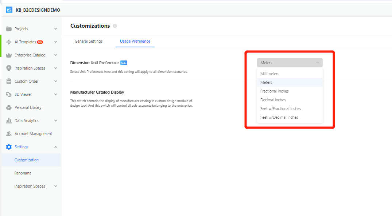Switch to the General Settings tab
The image size is (392, 216).
click(x=89, y=41)
